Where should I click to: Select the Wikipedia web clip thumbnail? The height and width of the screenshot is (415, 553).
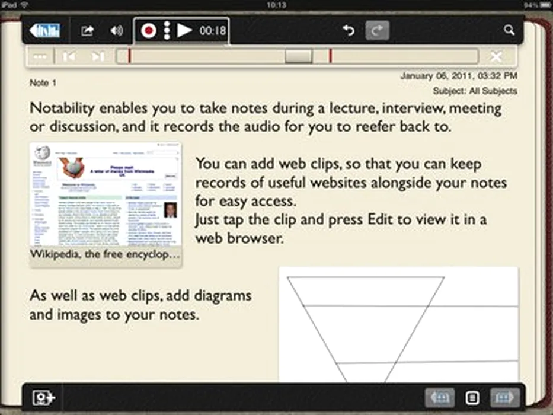[x=106, y=202]
